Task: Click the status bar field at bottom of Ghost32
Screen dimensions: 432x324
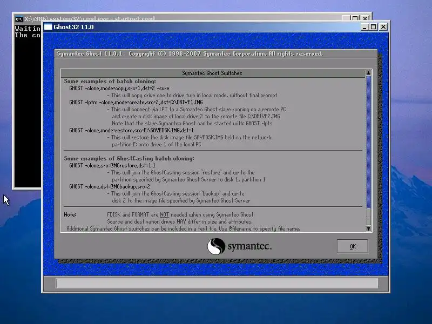Action: 217,283
